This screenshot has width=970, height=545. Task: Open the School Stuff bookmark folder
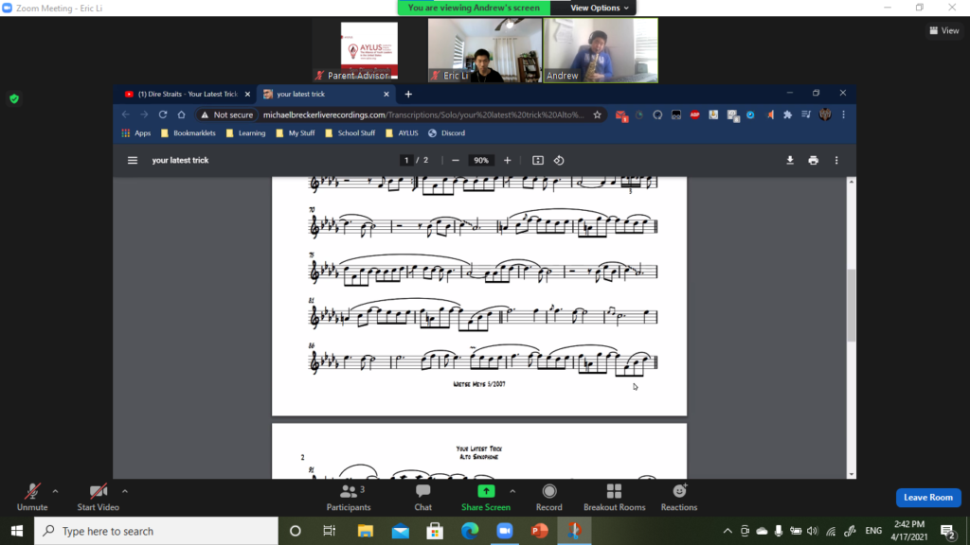(350, 132)
